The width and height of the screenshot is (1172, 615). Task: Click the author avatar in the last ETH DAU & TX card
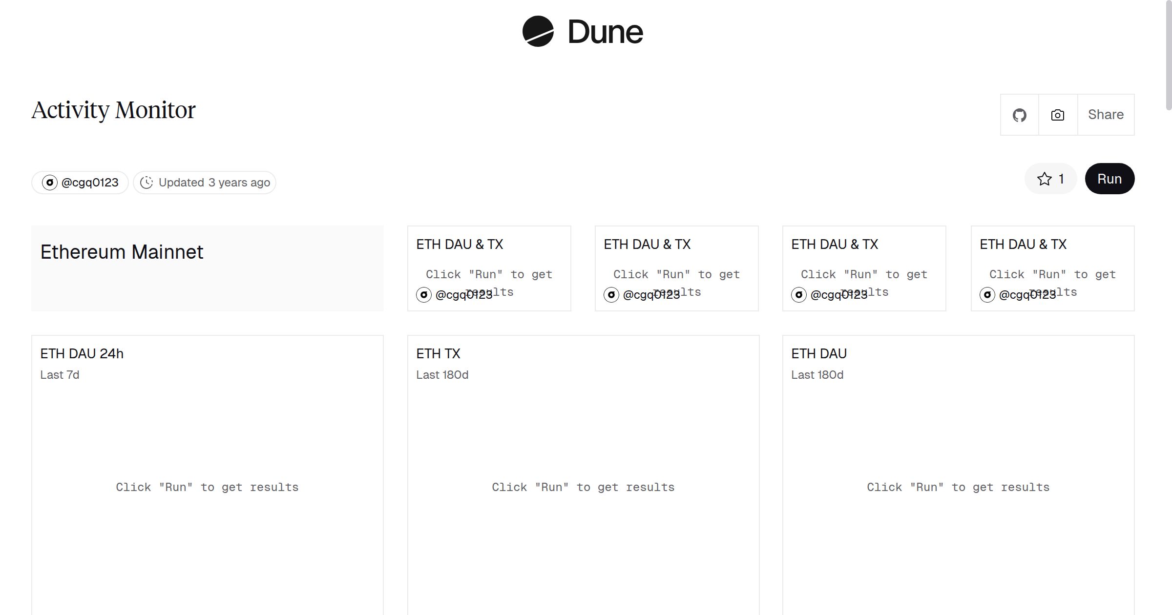(x=987, y=295)
